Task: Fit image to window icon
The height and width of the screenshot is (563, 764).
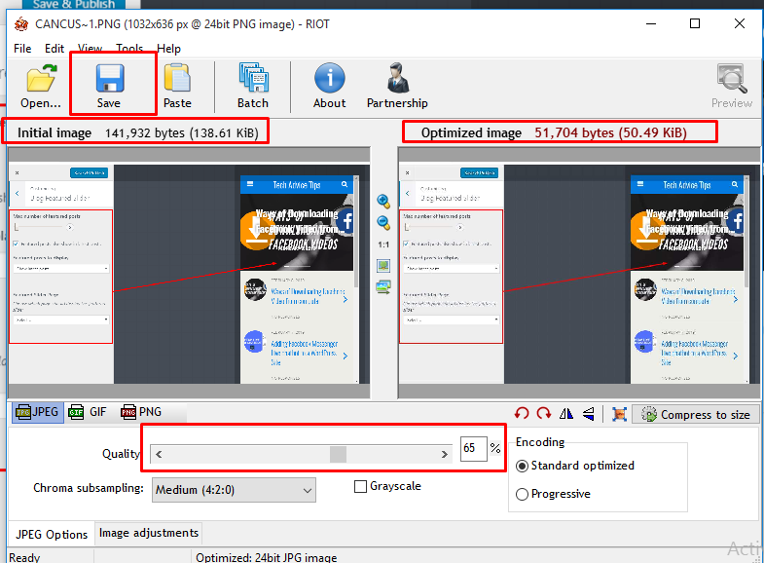Action: (383, 266)
